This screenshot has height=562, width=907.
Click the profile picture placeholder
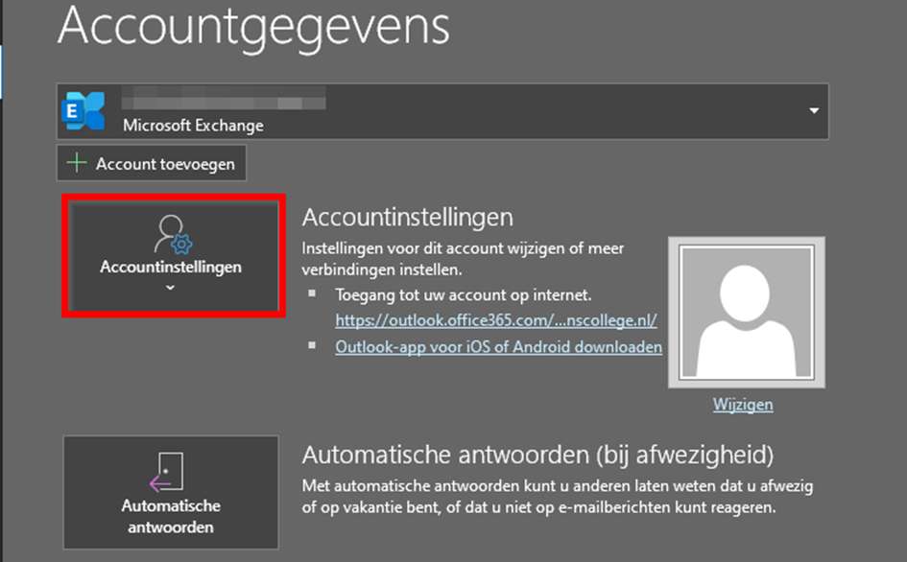[x=746, y=313]
